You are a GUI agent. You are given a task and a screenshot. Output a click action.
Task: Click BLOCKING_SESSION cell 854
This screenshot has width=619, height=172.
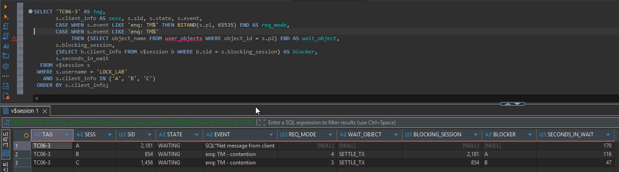[x=442, y=163]
